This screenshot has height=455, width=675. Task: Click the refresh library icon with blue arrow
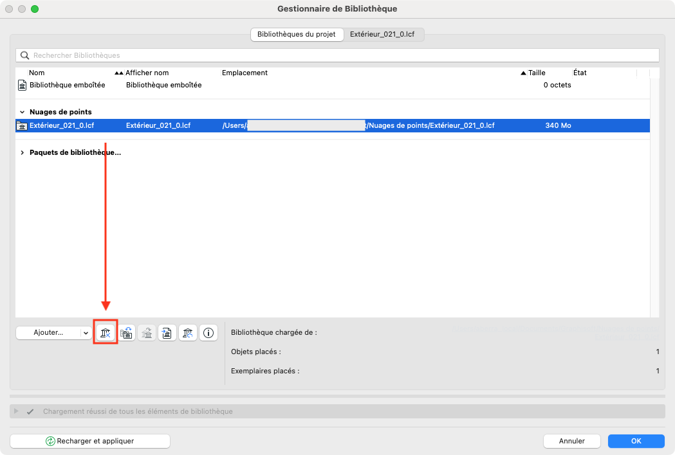pyautogui.click(x=188, y=333)
